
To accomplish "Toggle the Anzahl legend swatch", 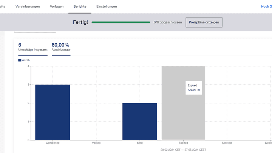I will click(20, 60).
